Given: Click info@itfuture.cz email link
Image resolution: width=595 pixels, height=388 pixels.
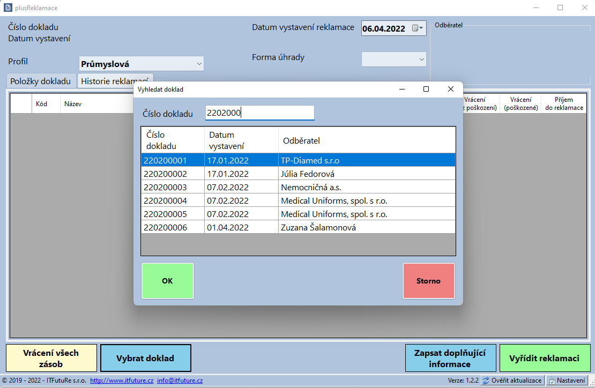Looking at the screenshot, I should point(180,380).
